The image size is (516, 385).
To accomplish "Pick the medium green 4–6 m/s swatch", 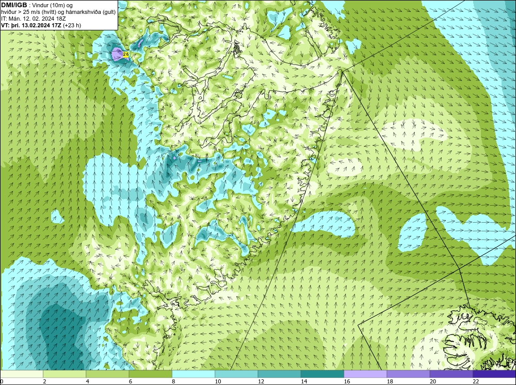I will (x=107, y=374).
